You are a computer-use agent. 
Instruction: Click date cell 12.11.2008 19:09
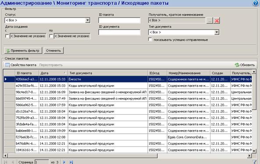[53, 131]
